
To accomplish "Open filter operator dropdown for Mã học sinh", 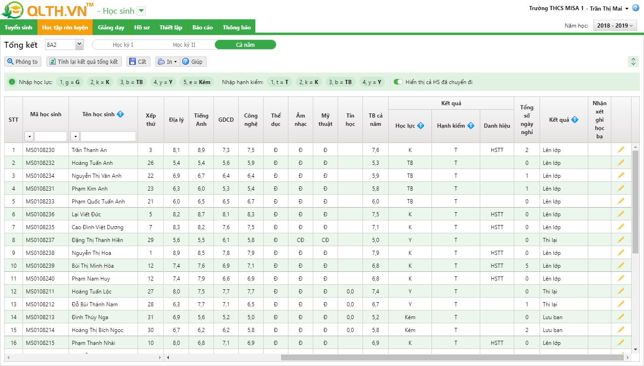I will (x=29, y=136).
